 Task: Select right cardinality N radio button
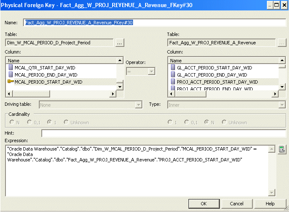click(x=206, y=123)
